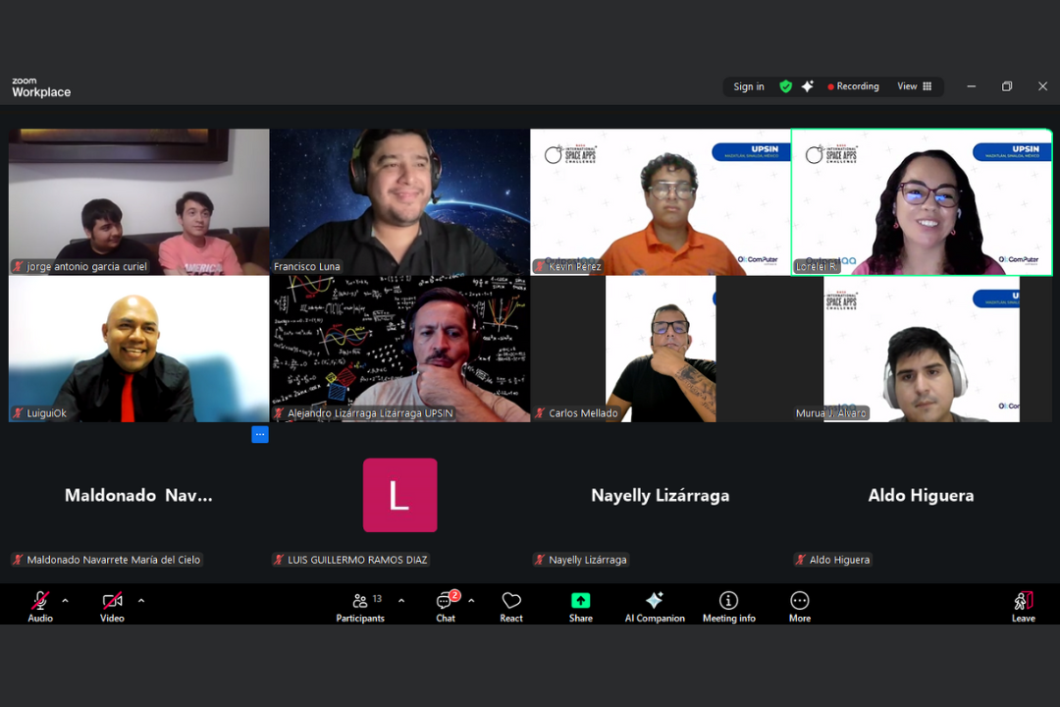Open the React emoji menu
The height and width of the screenshot is (707, 1060).
(511, 606)
